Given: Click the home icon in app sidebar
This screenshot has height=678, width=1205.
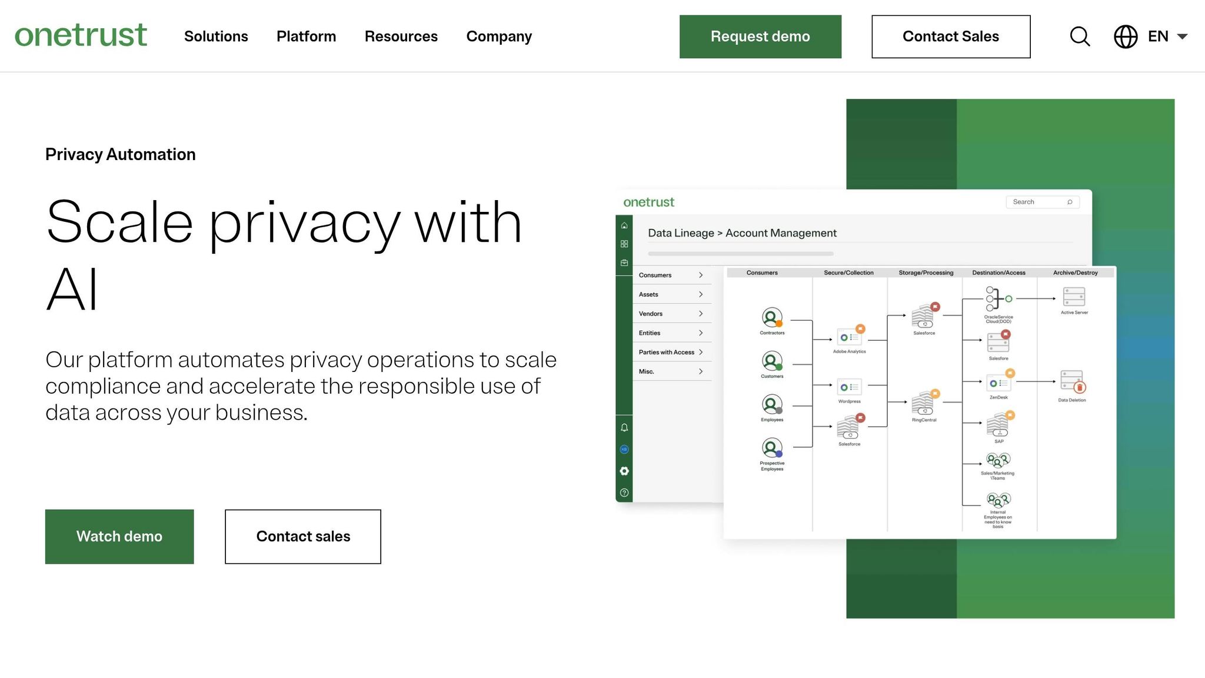Looking at the screenshot, I should (x=624, y=225).
